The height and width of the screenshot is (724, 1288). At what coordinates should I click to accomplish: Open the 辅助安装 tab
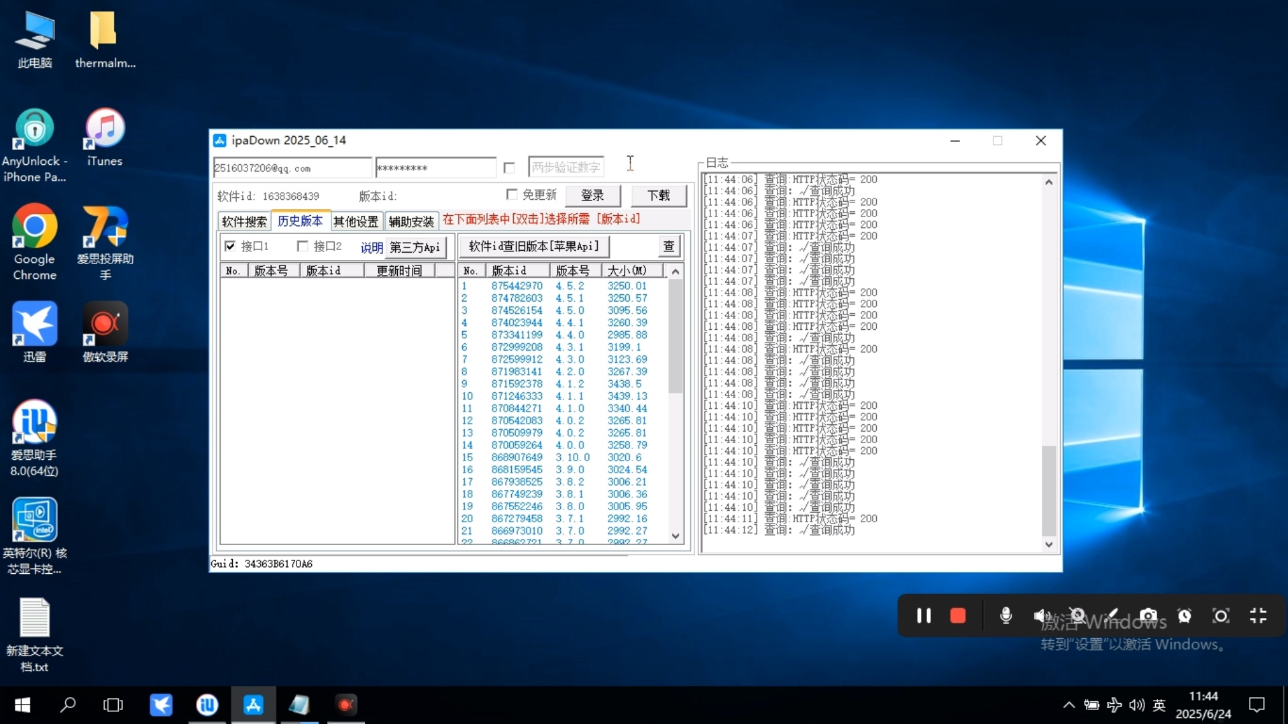tap(411, 221)
